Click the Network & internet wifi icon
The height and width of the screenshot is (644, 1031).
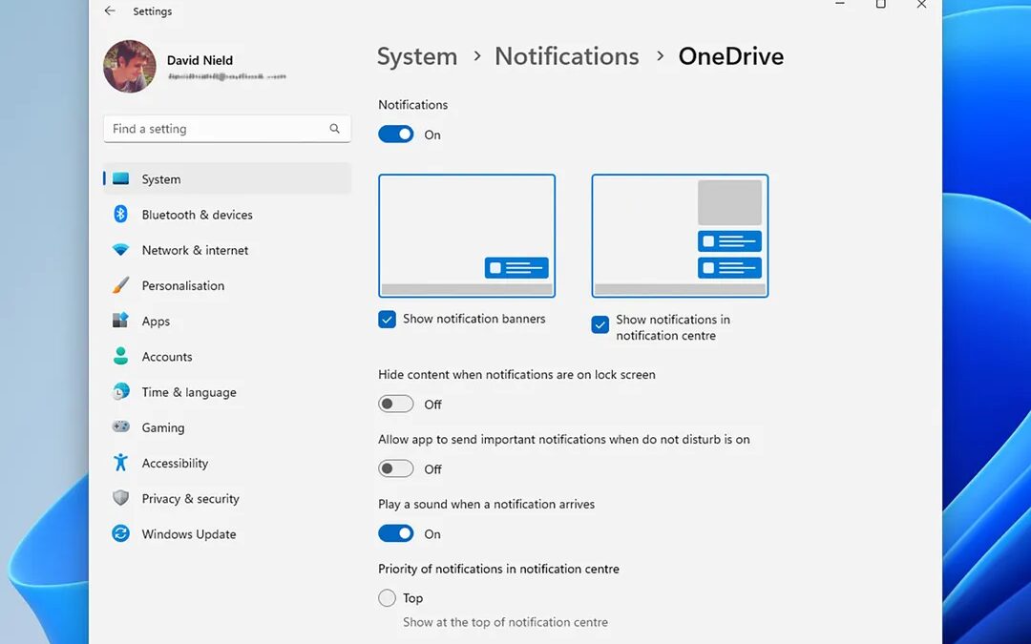pos(120,250)
